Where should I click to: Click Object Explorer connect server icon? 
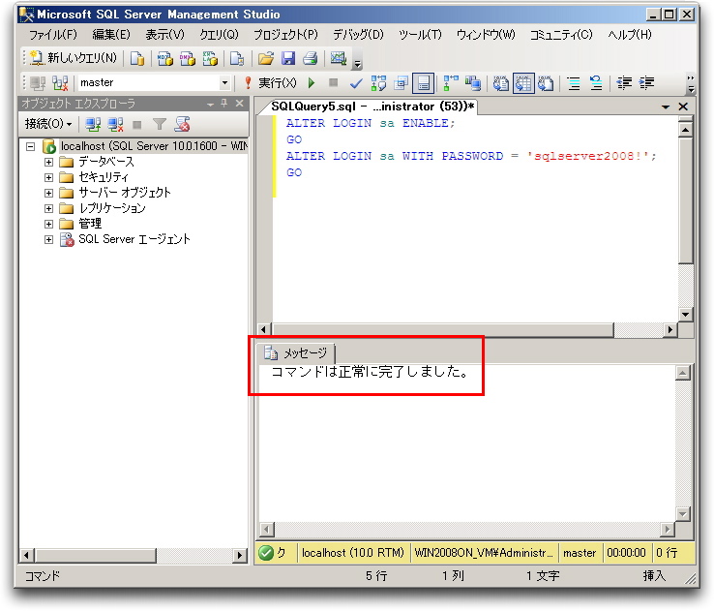click(93, 124)
